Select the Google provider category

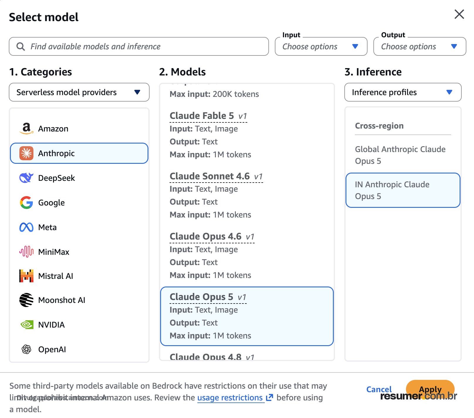click(79, 203)
